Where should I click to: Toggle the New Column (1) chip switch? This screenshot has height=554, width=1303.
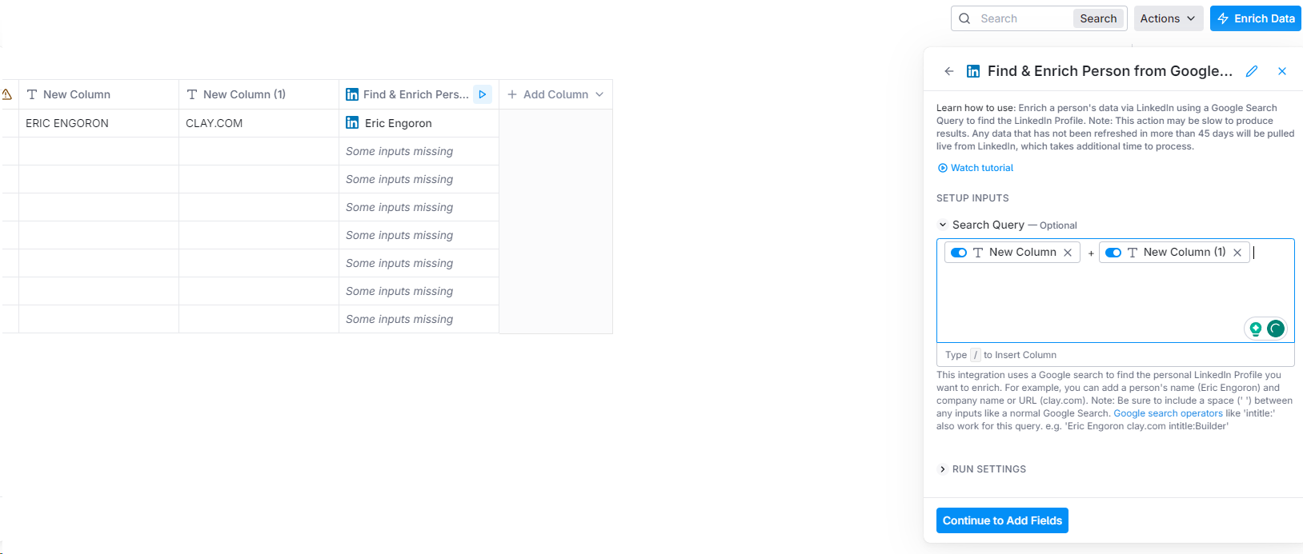pyautogui.click(x=1113, y=253)
